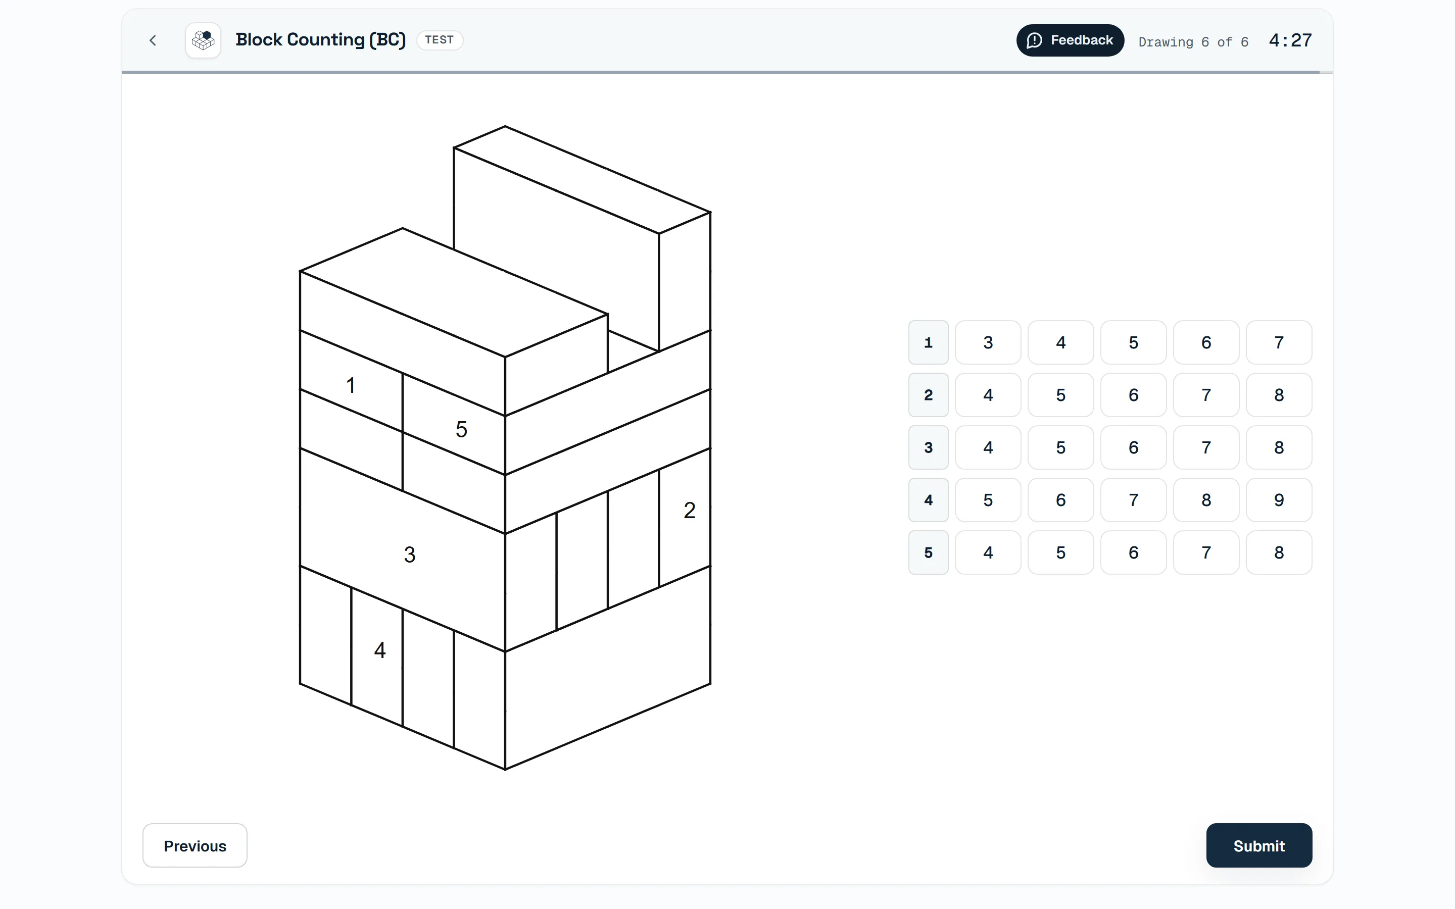This screenshot has height=909, width=1455.
Task: Select answer 6 for block 1
Action: [1206, 342]
